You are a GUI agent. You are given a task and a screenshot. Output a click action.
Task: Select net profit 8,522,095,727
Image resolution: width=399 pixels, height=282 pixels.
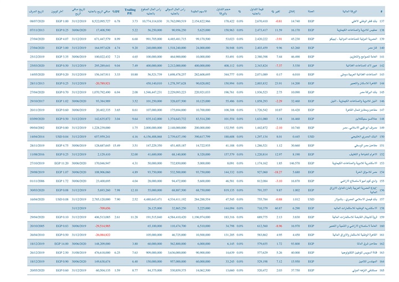click(x=101, y=22)
